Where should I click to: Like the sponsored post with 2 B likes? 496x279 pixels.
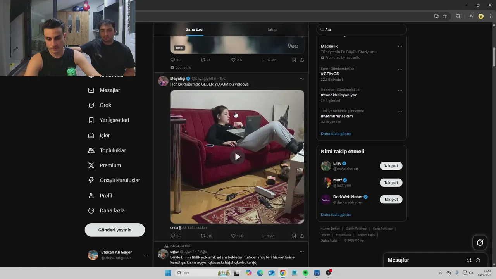click(x=236, y=60)
